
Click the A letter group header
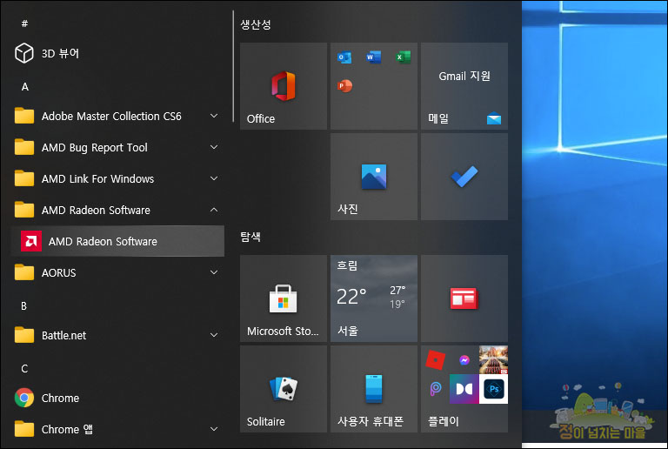[24, 87]
